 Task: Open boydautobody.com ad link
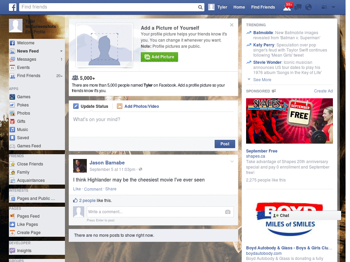264,253
